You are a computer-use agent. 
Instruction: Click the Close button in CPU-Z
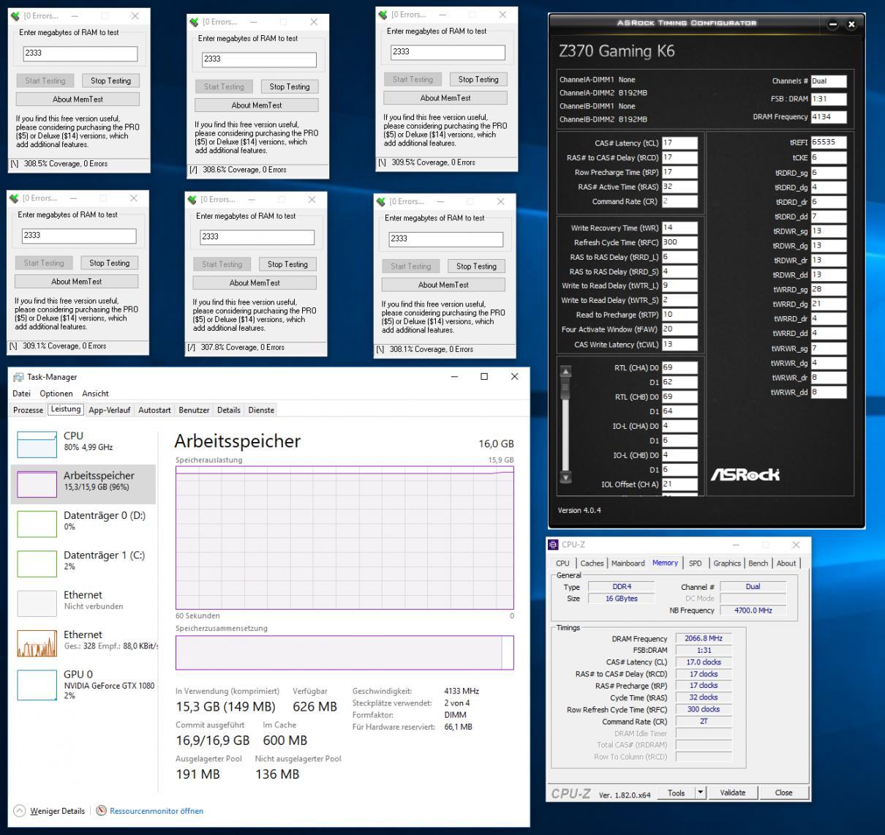pos(783,793)
